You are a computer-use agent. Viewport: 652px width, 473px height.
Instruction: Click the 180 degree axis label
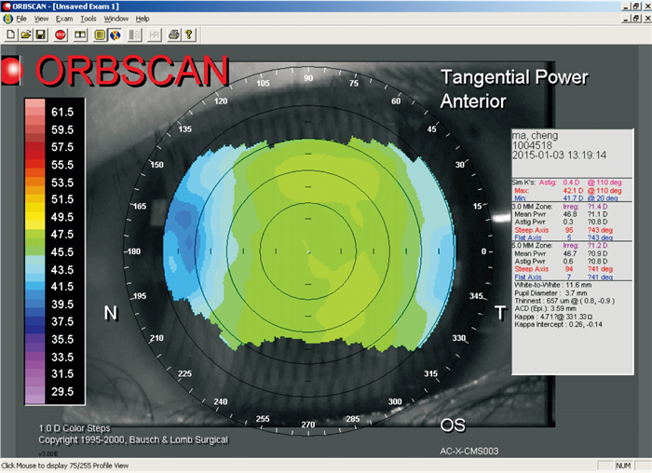tap(133, 251)
